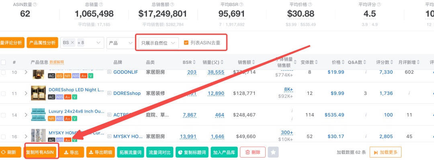Image resolution: width=434 pixels, height=160 pixels.
Task: Sort by 月评新增 column arrows
Action: 418,62
